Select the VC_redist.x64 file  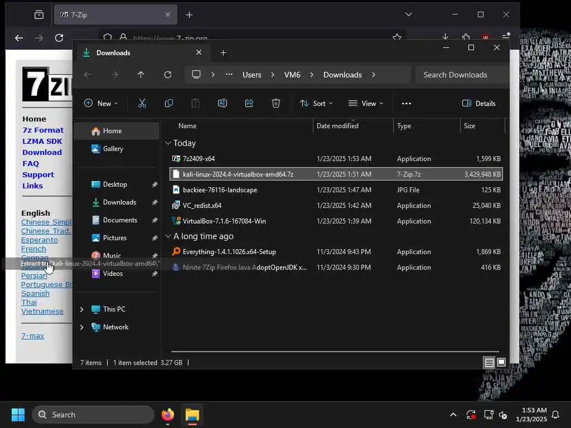pyautogui.click(x=336, y=205)
